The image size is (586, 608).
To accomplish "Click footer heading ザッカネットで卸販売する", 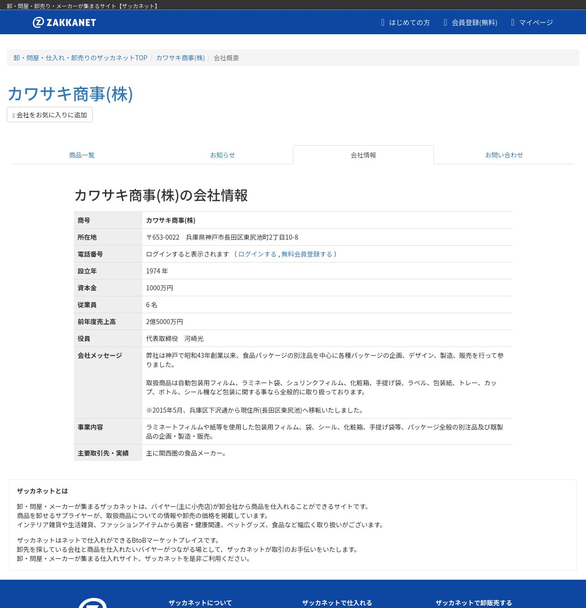I will (x=474, y=603).
